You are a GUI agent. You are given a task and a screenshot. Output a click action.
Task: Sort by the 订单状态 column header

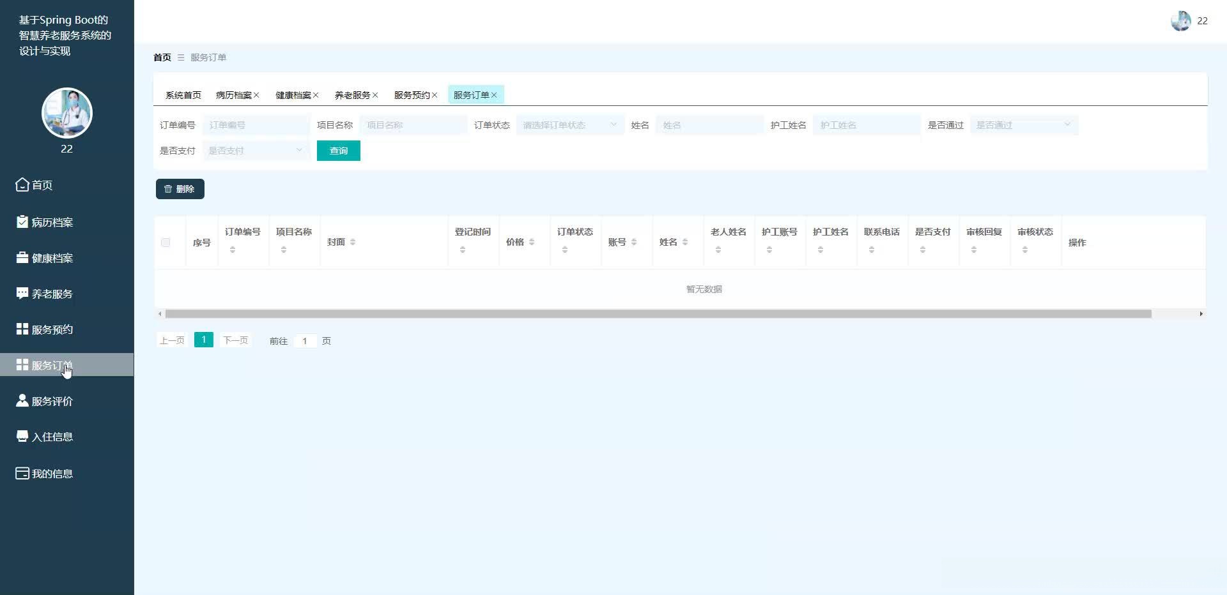point(565,250)
